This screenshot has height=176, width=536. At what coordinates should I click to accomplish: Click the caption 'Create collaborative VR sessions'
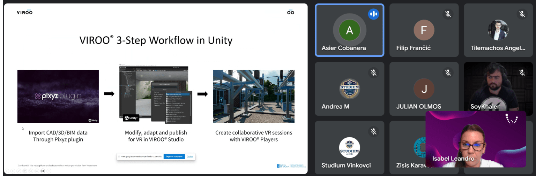click(254, 132)
